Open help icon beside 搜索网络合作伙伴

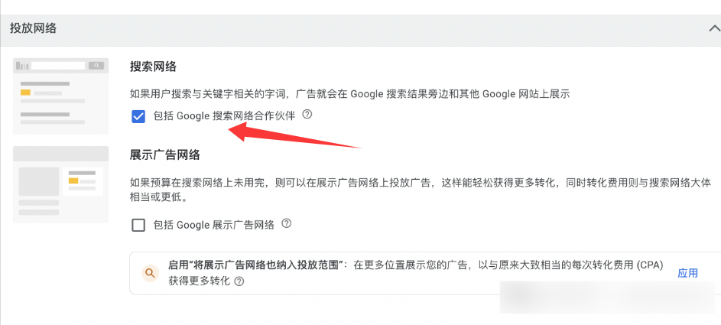pyautogui.click(x=307, y=115)
